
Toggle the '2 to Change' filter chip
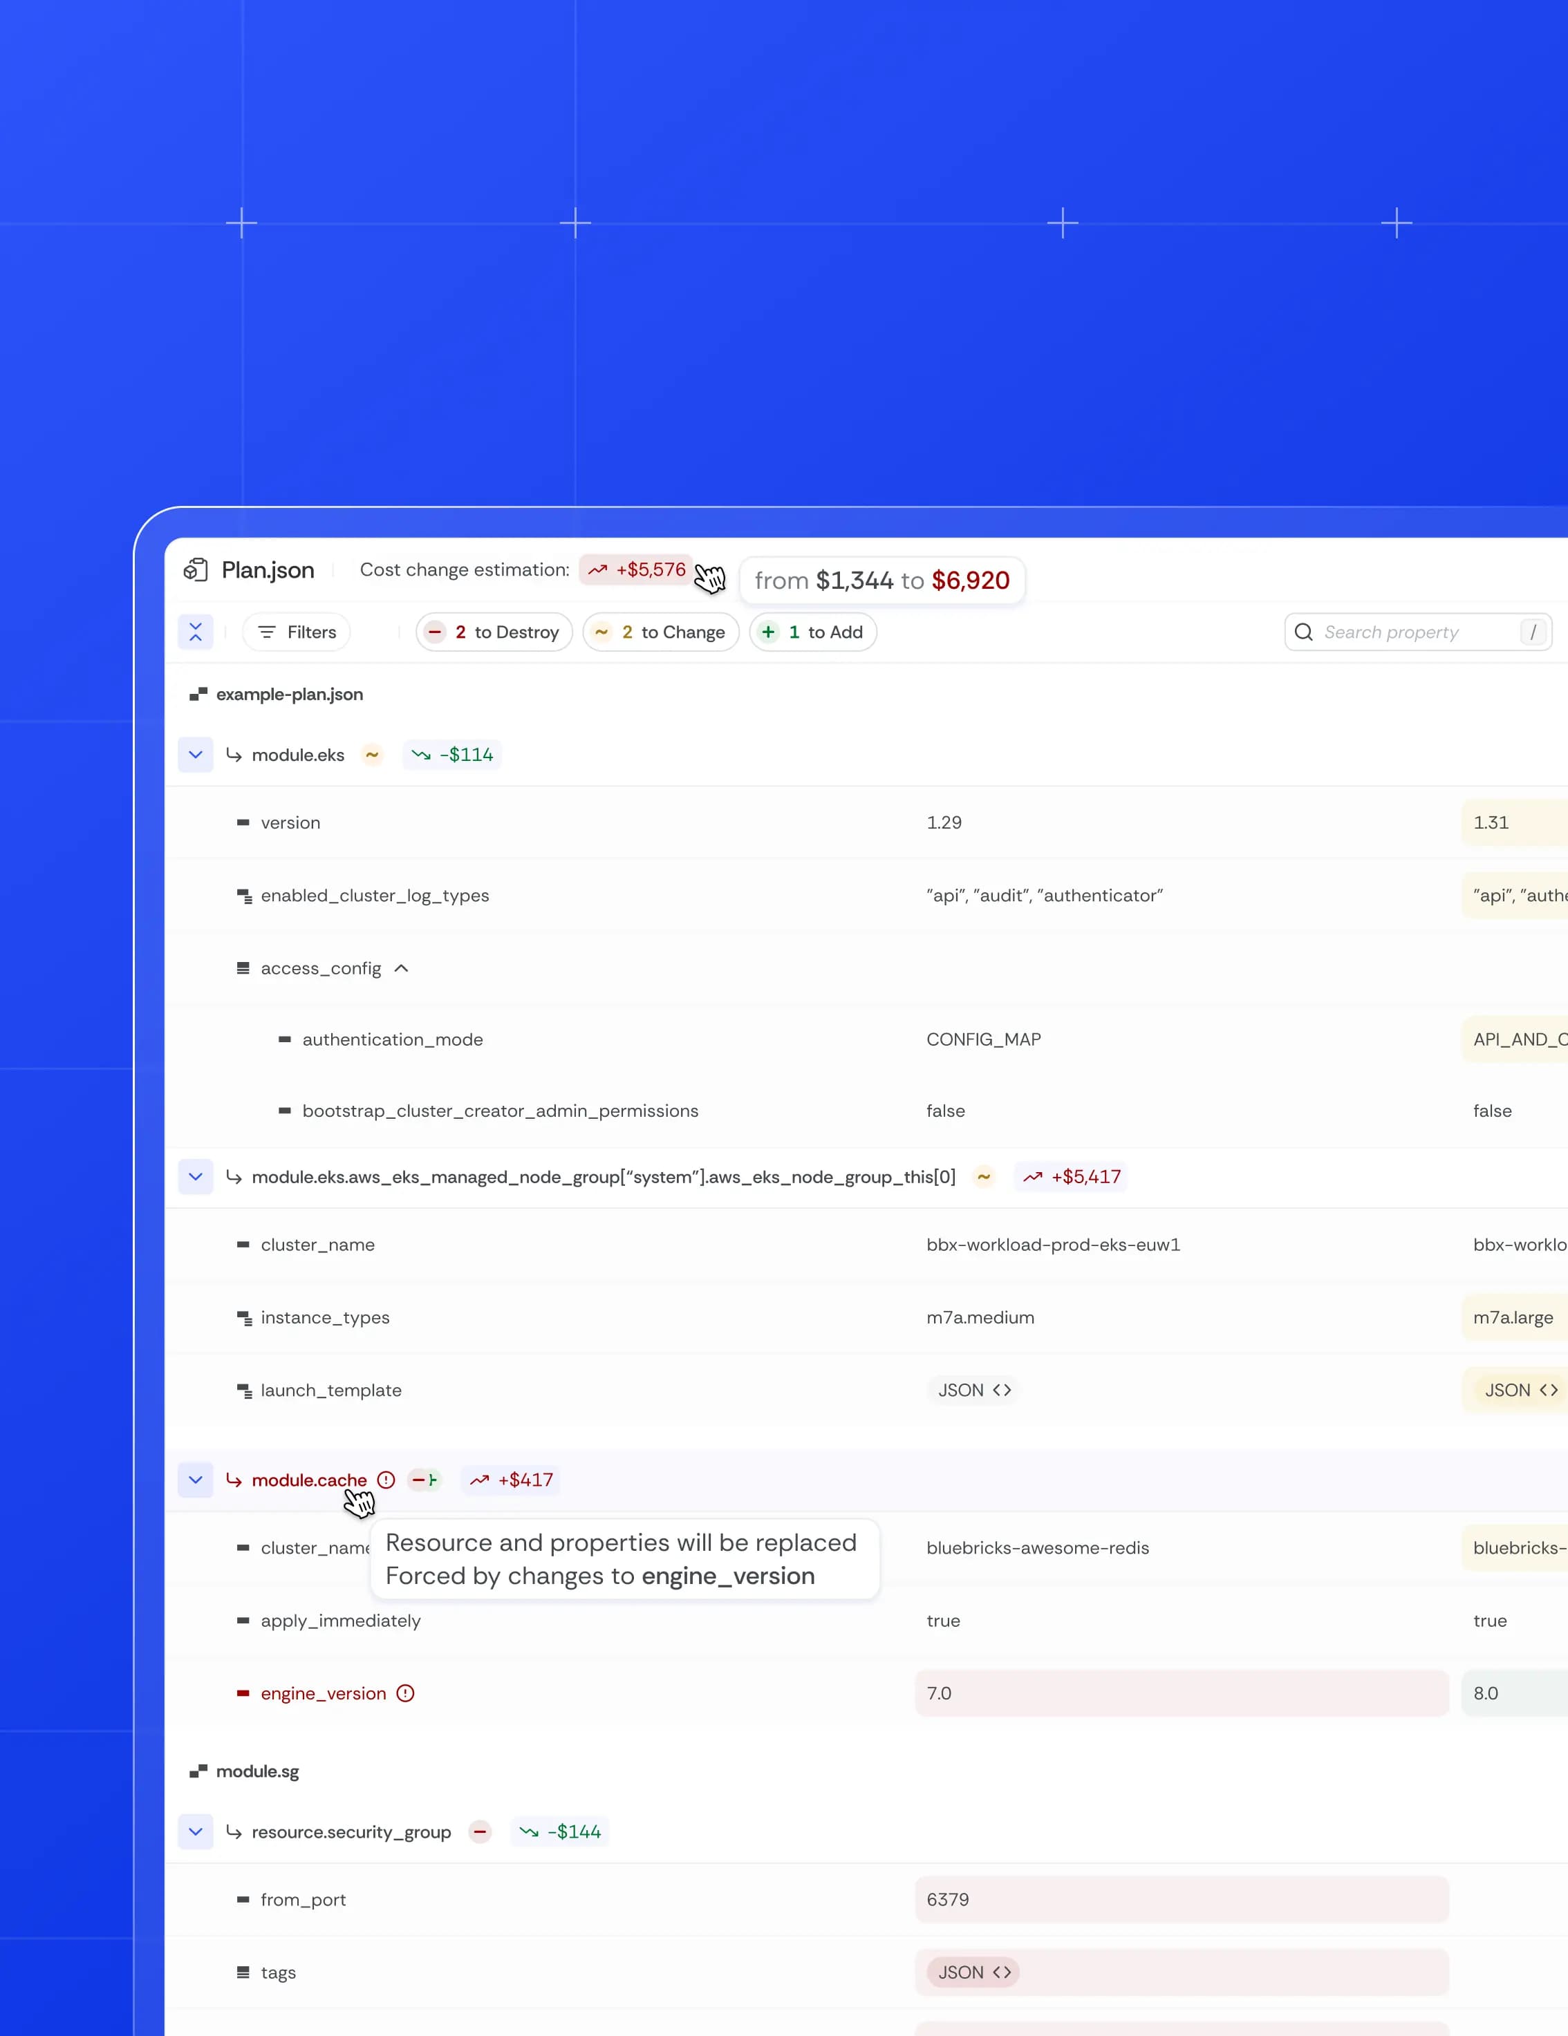(660, 632)
